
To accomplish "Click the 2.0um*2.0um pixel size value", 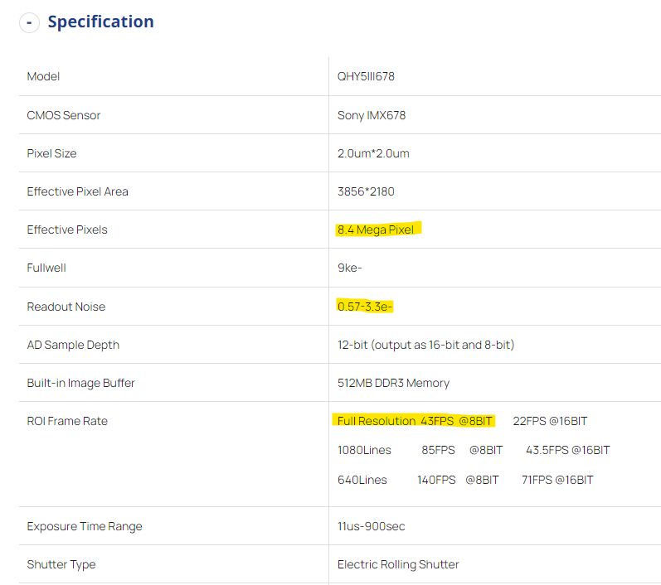I will [x=373, y=153].
